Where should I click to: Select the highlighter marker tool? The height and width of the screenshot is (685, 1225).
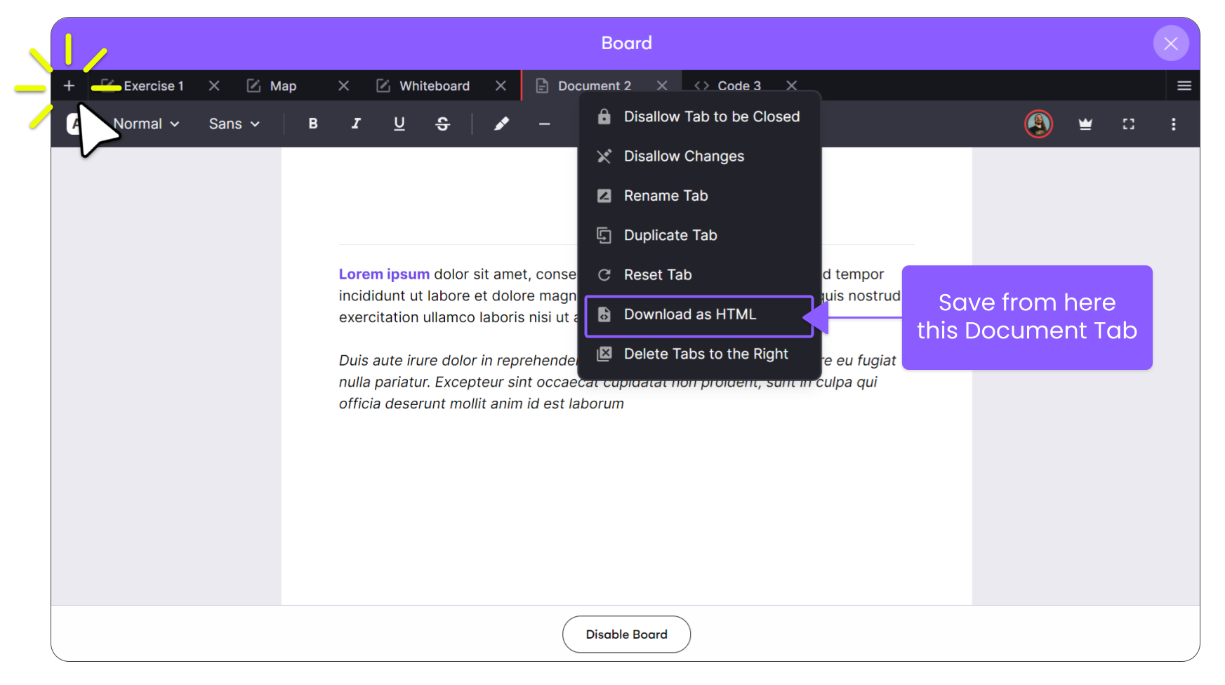501,124
